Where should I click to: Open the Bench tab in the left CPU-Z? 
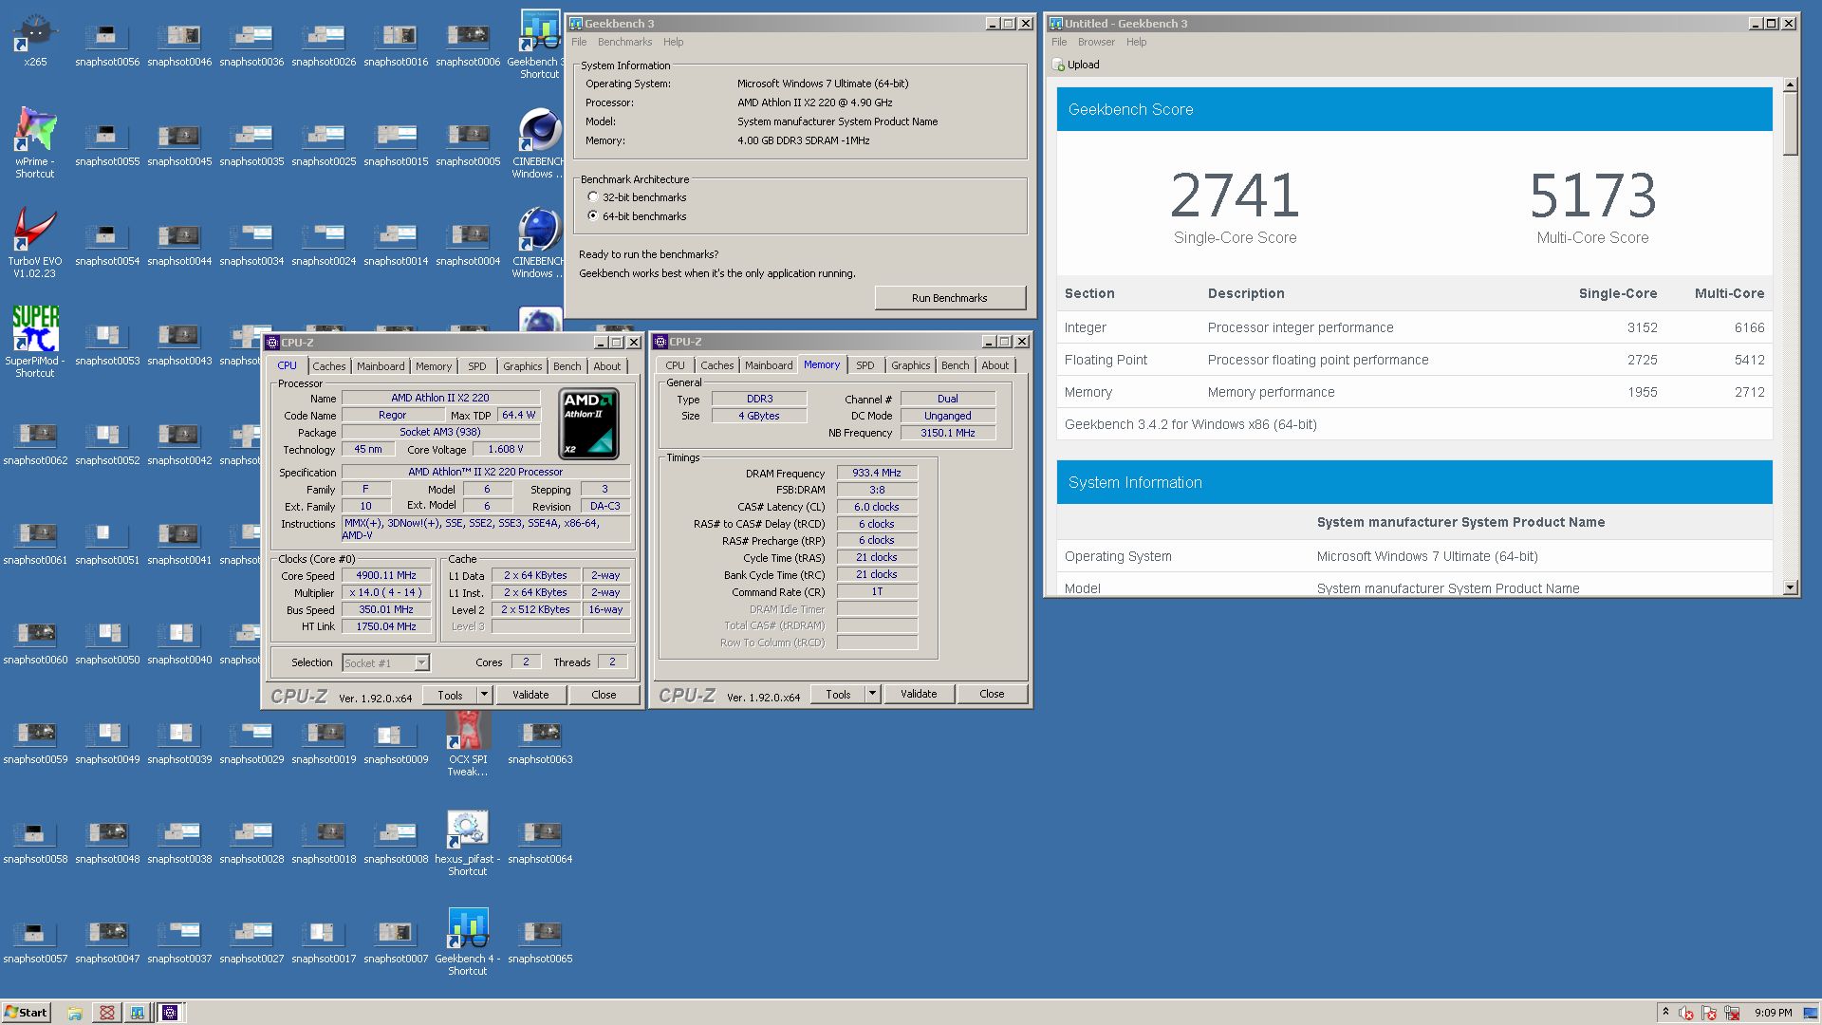(567, 366)
